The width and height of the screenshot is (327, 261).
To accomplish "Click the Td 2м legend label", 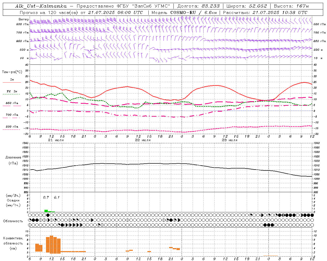I will click(12, 91).
